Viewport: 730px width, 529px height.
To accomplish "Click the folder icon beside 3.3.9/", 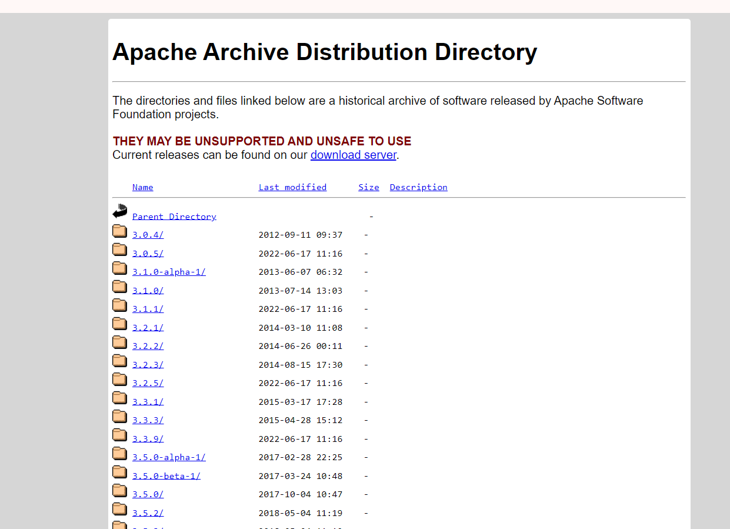I will (120, 435).
